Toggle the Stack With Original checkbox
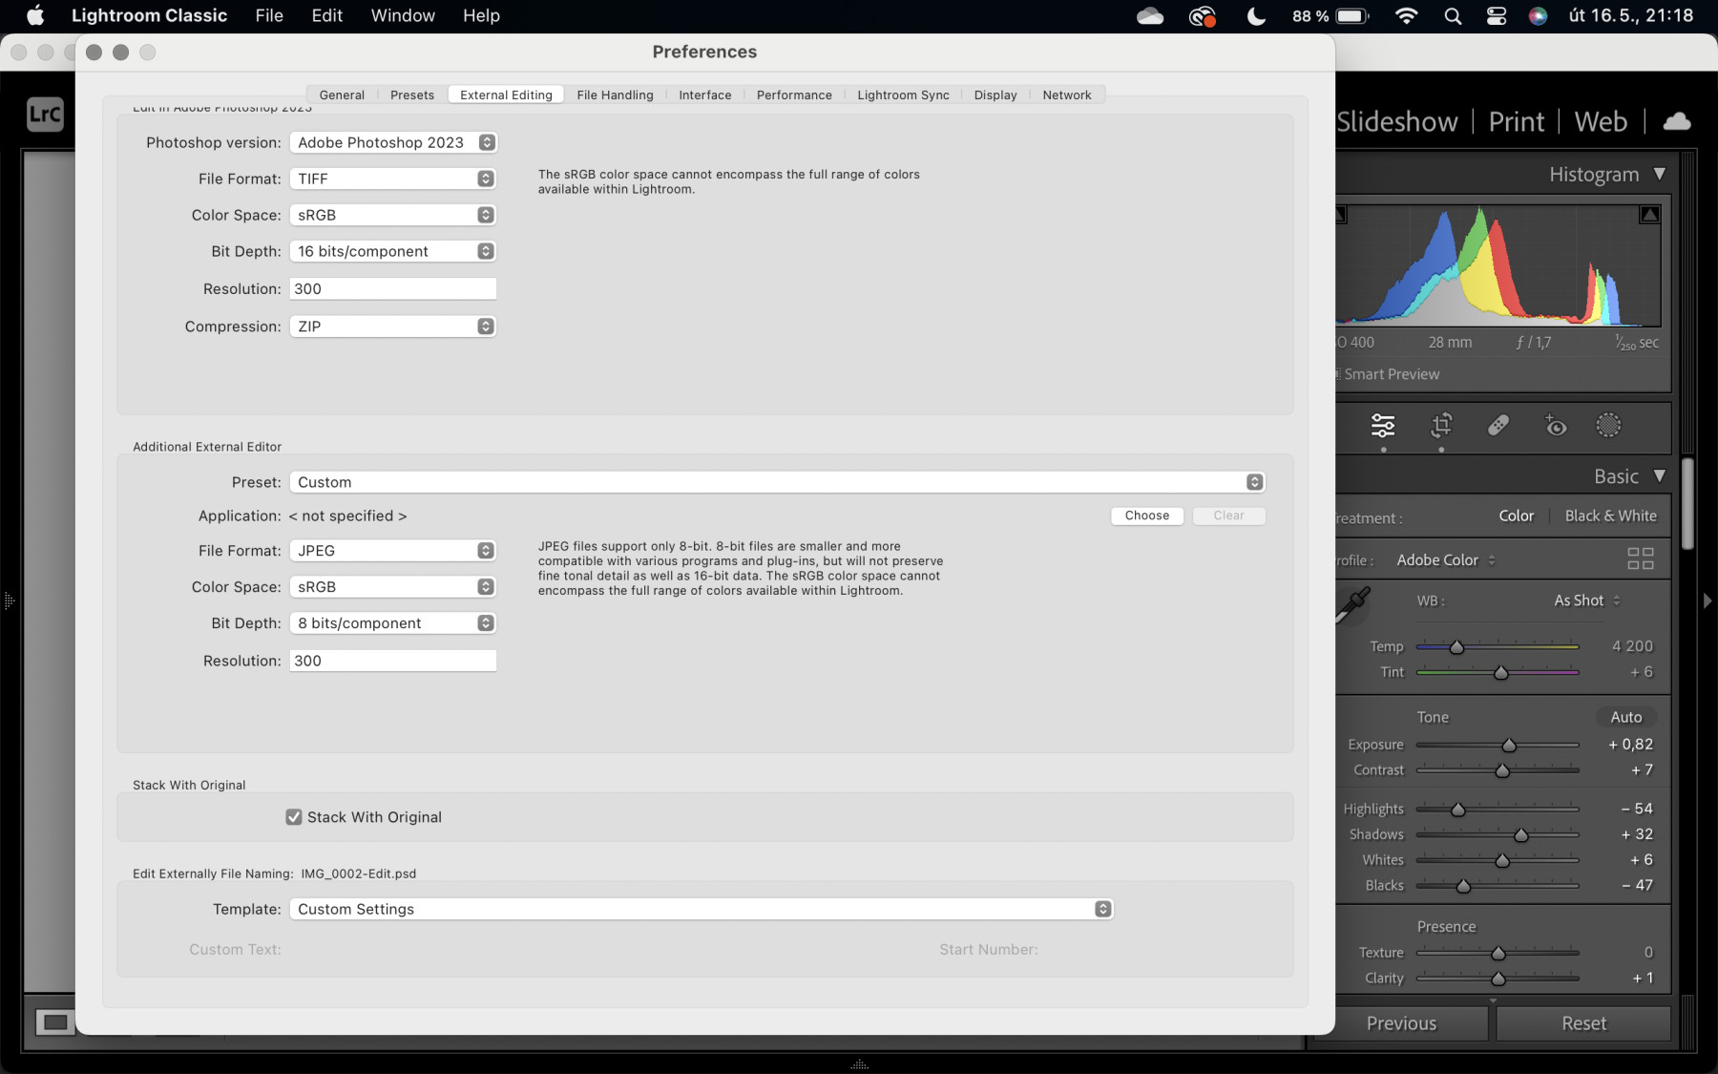Screen dimensions: 1718x1074 point(294,817)
